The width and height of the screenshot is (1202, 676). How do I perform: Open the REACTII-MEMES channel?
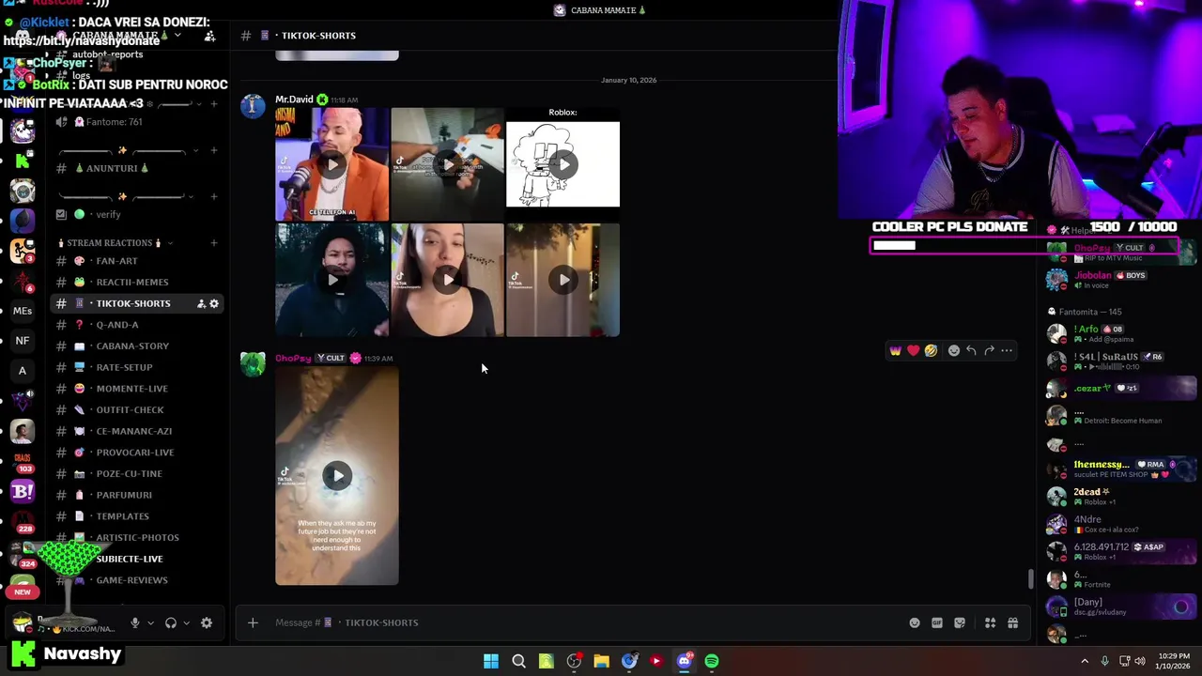point(139,282)
